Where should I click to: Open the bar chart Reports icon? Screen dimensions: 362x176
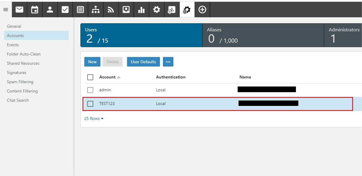[141, 10]
